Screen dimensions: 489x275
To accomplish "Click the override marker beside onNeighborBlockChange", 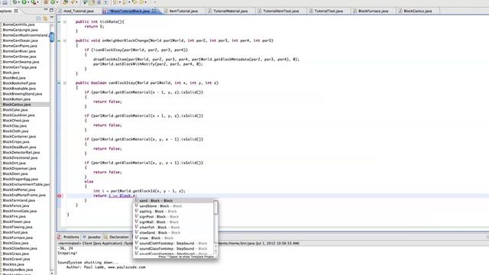I will pos(60,40).
